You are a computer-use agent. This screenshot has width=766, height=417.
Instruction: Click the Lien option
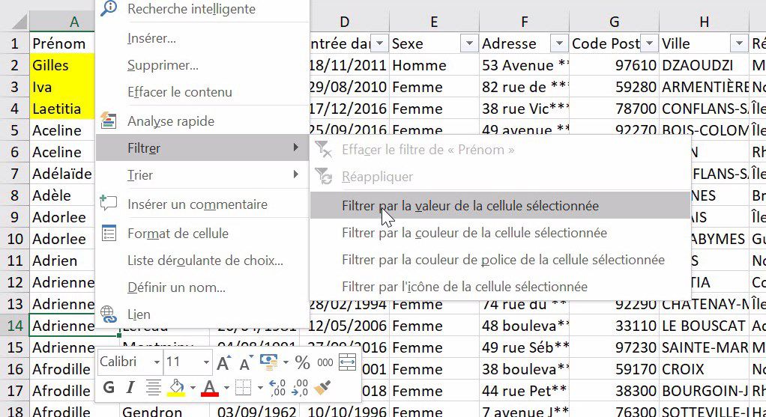click(139, 314)
